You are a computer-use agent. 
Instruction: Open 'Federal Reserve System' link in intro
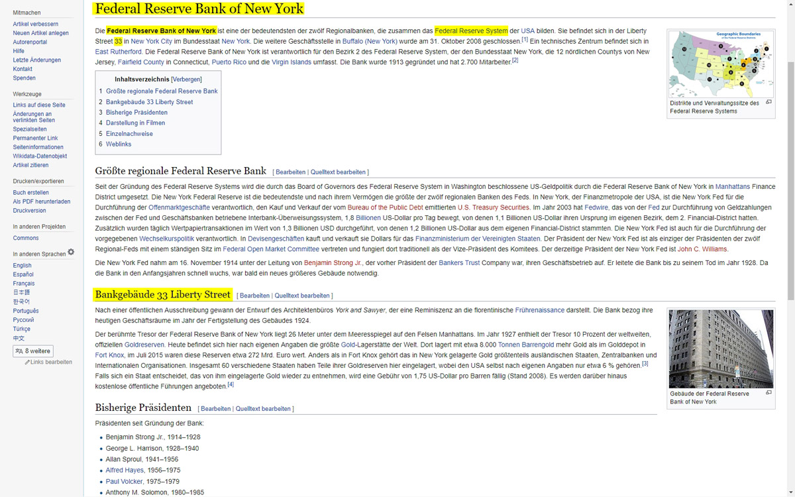click(x=471, y=30)
